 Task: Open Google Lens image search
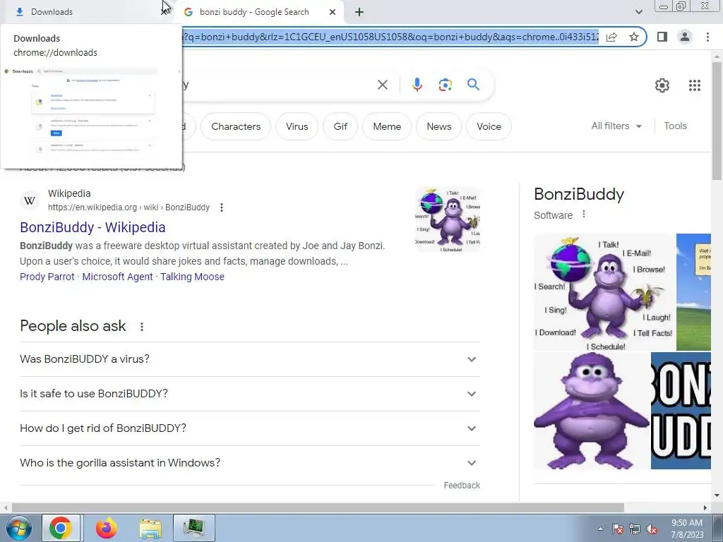click(445, 85)
